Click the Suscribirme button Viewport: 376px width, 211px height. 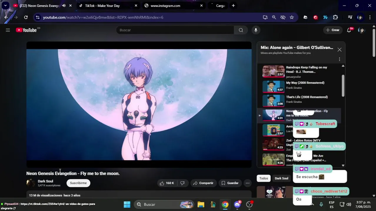point(78,183)
